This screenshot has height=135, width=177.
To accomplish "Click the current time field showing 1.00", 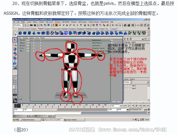I will [115, 106].
